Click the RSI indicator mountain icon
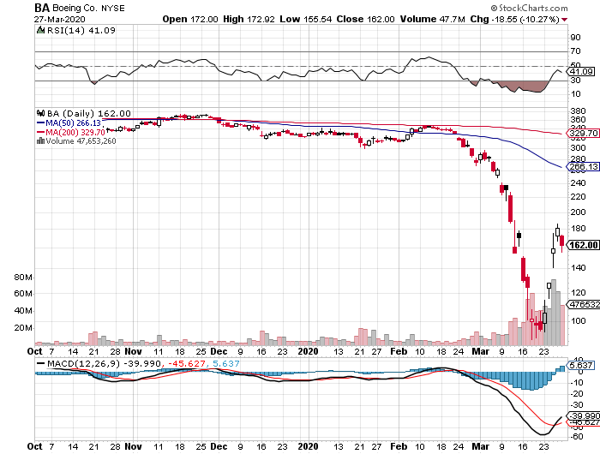This screenshot has height=454, width=600. 40,30
